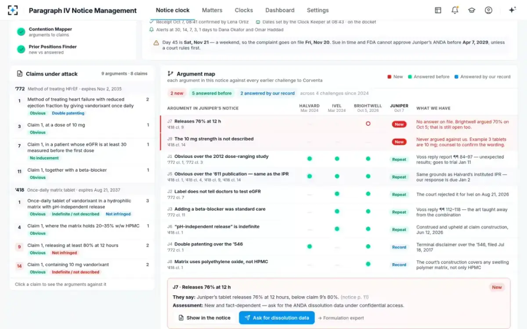This screenshot has width=527, height=329.
Task: Open J1 Obvious over 2012 dose-ranging study
Action: tap(339, 159)
